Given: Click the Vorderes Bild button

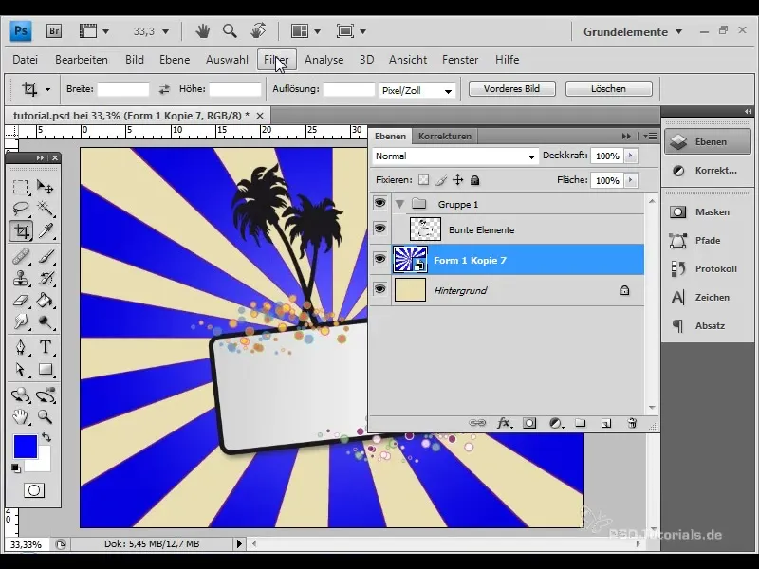Looking at the screenshot, I should [x=511, y=89].
